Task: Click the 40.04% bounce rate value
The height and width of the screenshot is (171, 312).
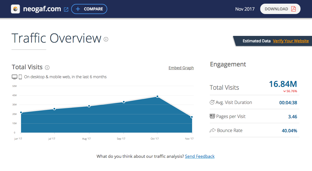Action: (x=289, y=131)
